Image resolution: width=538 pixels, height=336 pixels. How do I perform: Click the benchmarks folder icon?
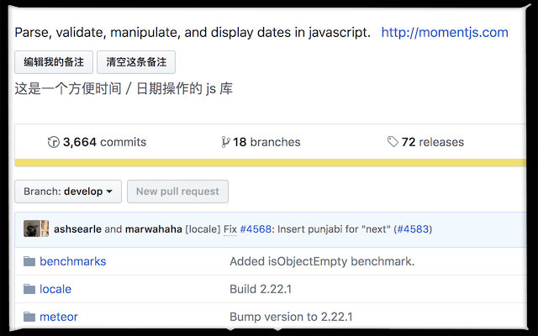[x=29, y=261]
